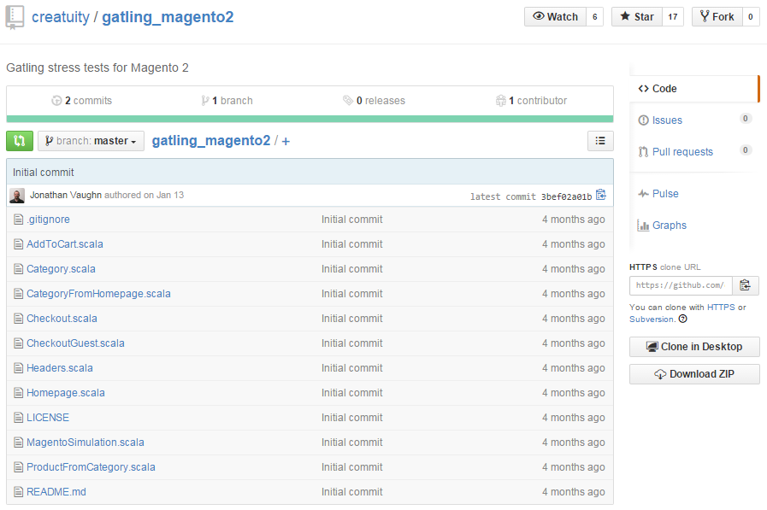
Task: Click the Initial commit header title
Action: pos(43,173)
